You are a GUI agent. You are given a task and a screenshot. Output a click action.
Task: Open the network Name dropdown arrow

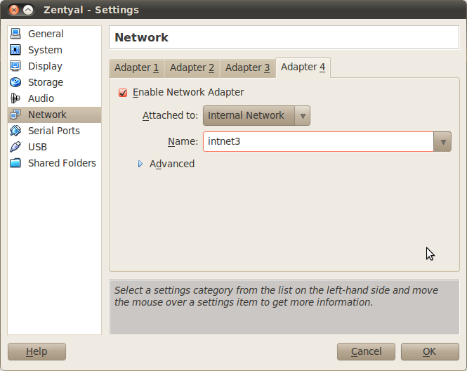442,142
